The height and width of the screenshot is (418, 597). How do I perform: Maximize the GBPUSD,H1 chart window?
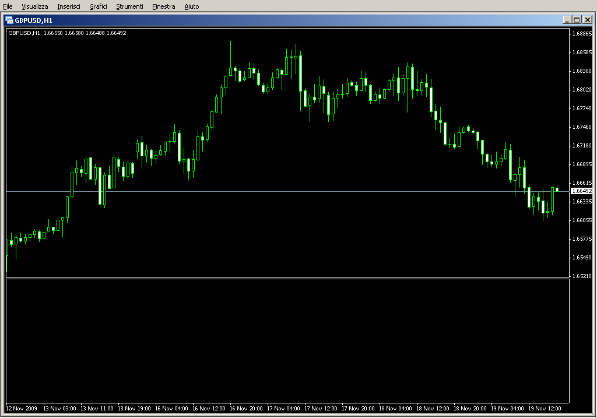click(x=577, y=20)
